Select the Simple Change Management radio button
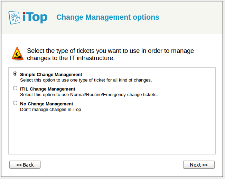Image resolution: width=225 pixels, height=179 pixels. click(x=15, y=74)
